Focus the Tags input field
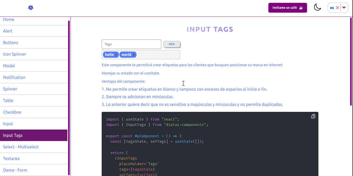The height and width of the screenshot is (176, 353). tap(131, 44)
